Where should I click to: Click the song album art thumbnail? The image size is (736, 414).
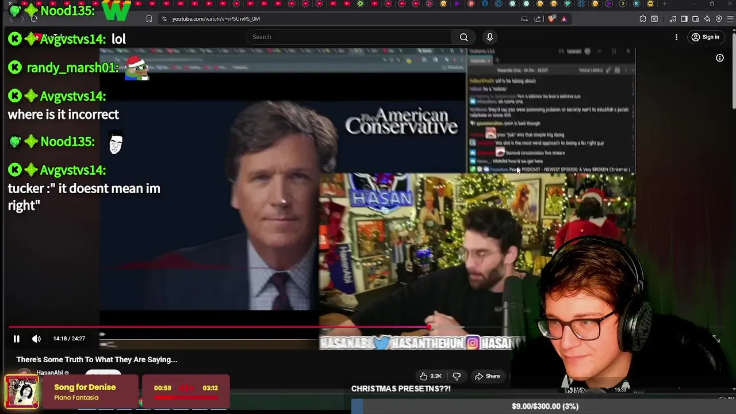[22, 392]
